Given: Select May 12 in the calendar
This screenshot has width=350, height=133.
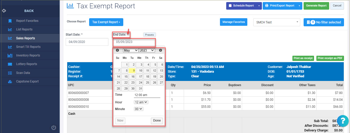Looking at the screenshot, I should tap(153, 71).
